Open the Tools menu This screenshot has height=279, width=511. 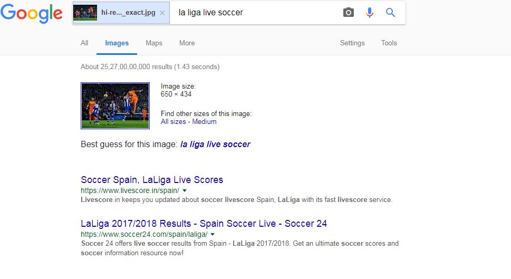(389, 43)
